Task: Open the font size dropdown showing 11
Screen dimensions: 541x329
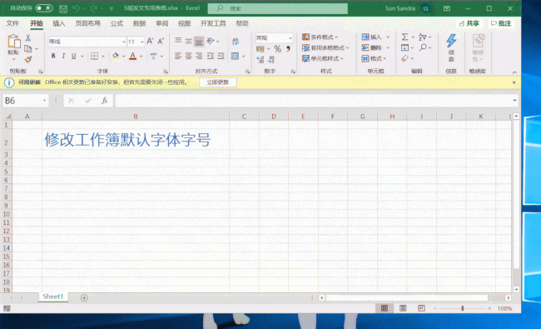Action: (x=141, y=42)
